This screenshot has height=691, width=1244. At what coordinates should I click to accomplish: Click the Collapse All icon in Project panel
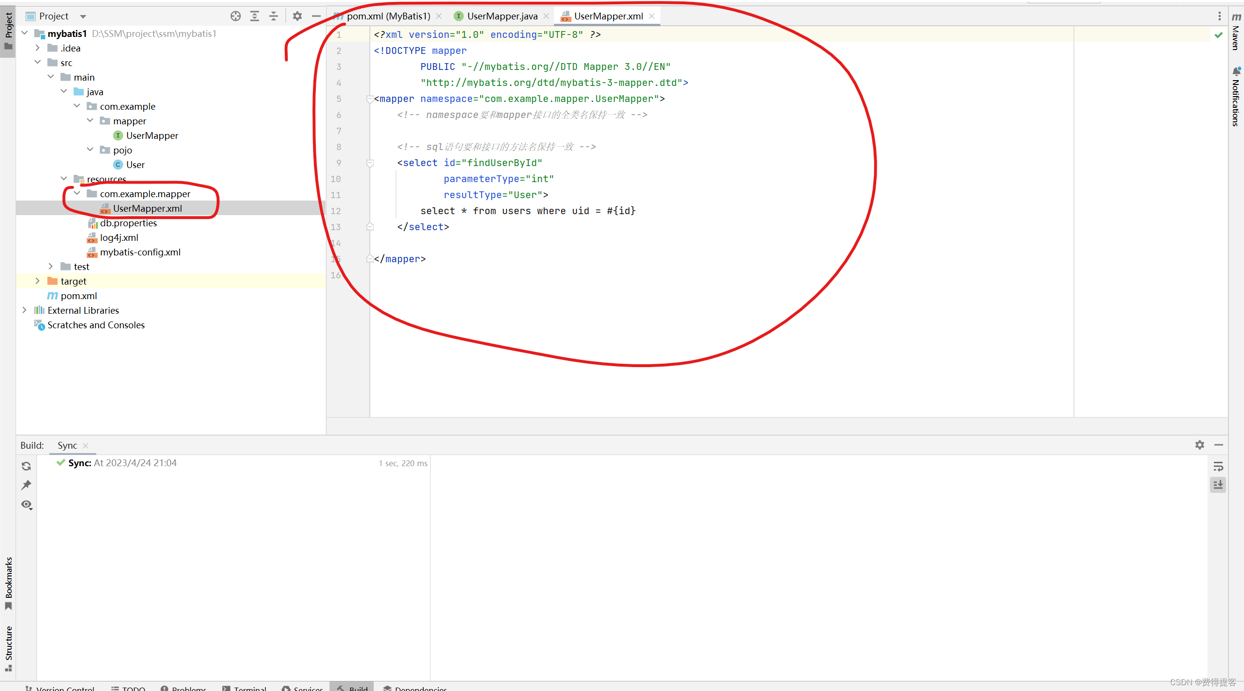[274, 16]
